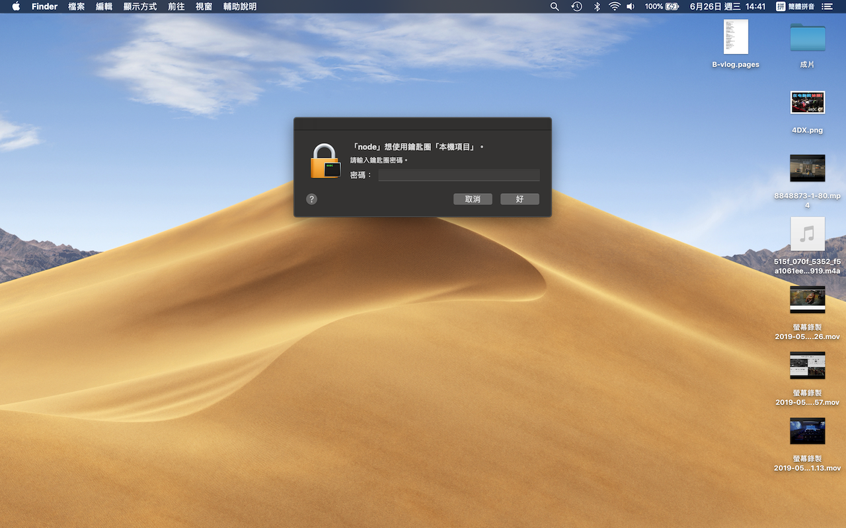Select screen recording ending in 57.mov
Screen dimensions: 846x528
click(x=808, y=365)
